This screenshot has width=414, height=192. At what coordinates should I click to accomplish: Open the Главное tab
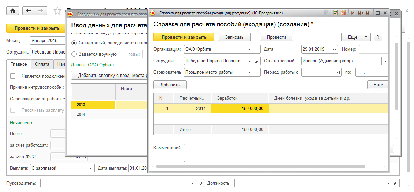(19, 64)
